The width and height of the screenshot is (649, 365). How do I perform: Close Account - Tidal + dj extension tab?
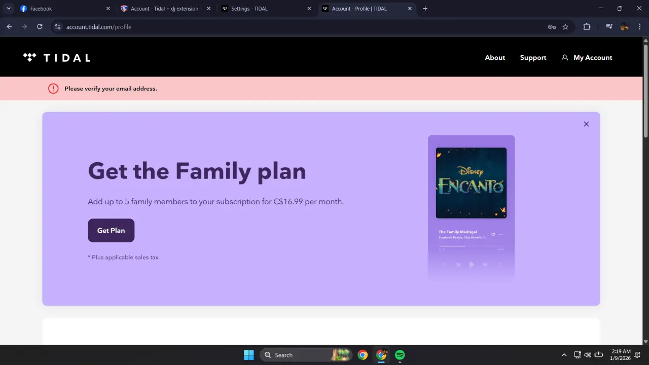click(x=208, y=9)
